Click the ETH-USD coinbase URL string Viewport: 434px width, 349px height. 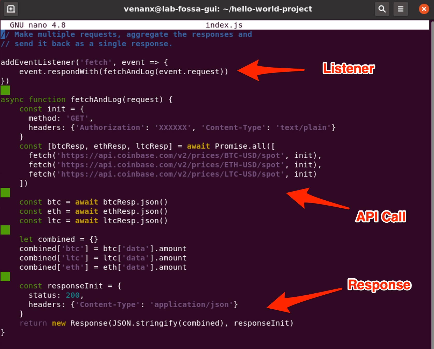(x=171, y=165)
